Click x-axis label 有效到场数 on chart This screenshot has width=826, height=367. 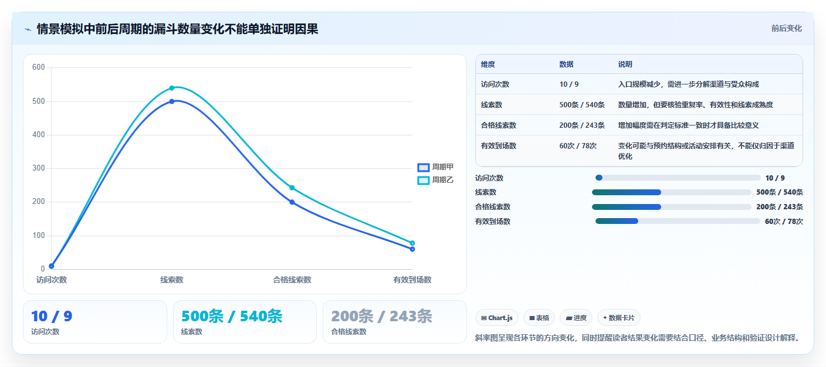click(412, 280)
